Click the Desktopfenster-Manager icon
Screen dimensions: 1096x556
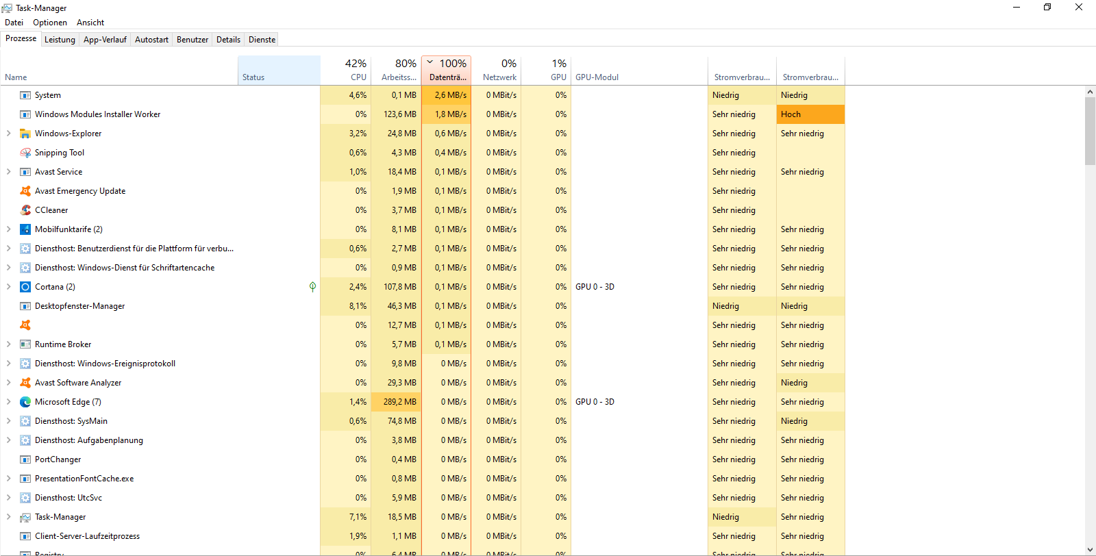[x=25, y=306]
